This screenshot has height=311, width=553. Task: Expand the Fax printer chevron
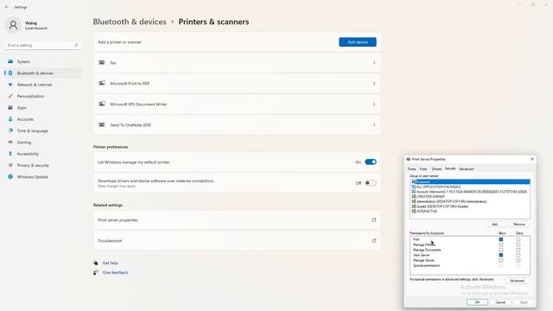[x=374, y=63]
